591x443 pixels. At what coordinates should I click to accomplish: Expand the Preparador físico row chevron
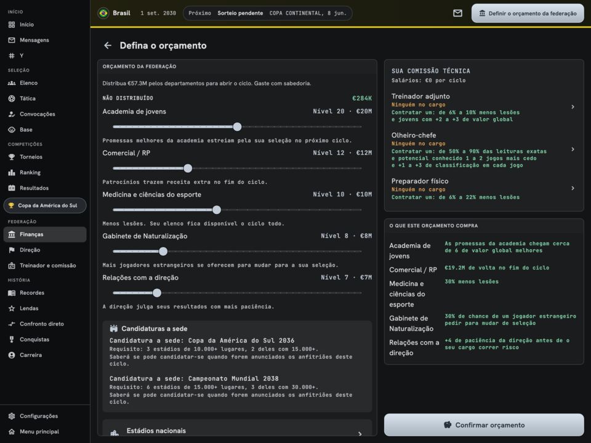pos(573,188)
